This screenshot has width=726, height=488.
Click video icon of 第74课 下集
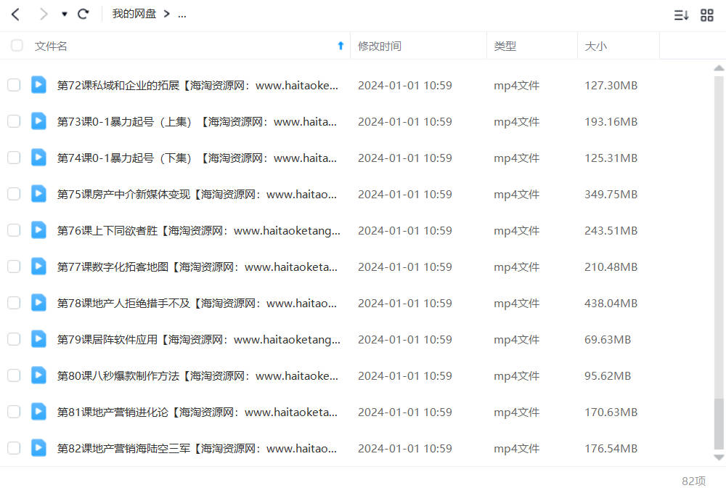tap(38, 158)
